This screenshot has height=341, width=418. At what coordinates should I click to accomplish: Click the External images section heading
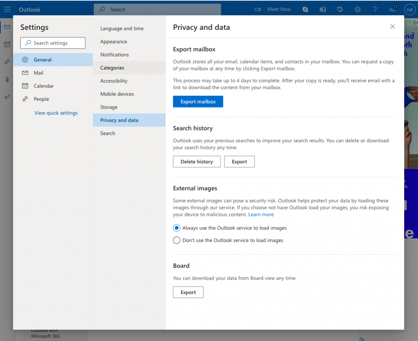point(195,188)
